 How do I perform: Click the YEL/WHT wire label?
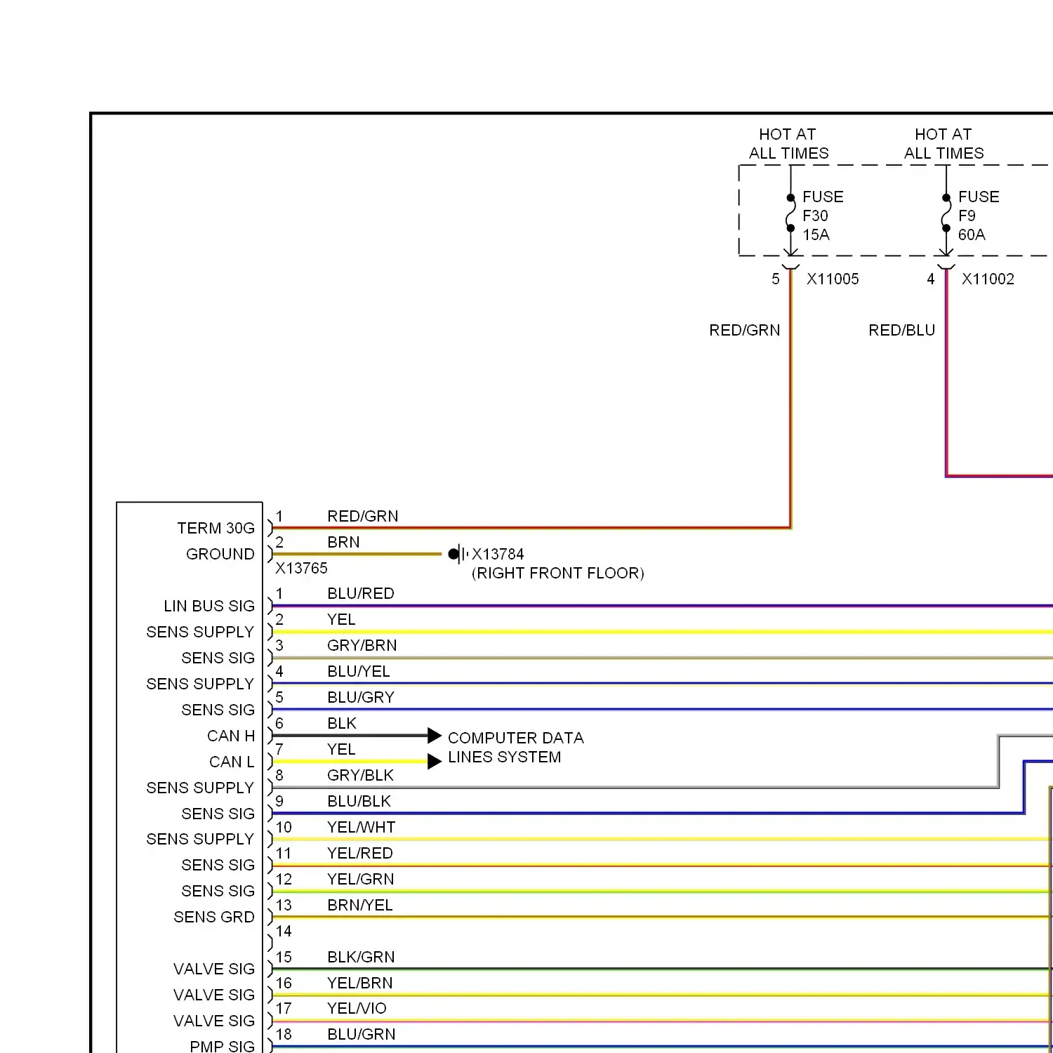tap(362, 827)
